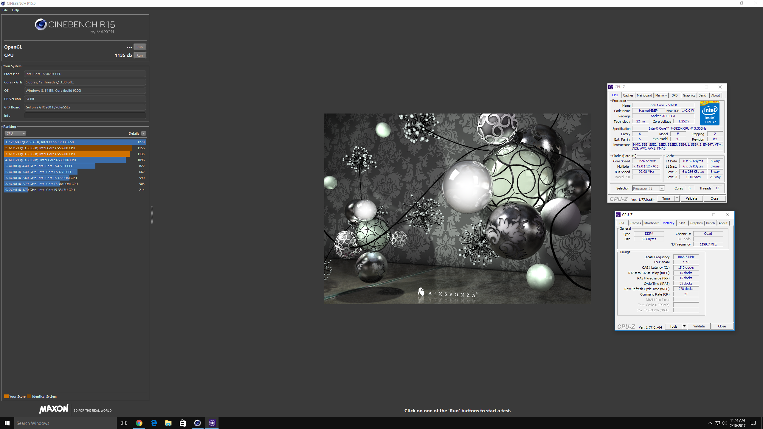763x429 pixels.
Task: Click the Info input field
Action: pyautogui.click(x=85, y=116)
